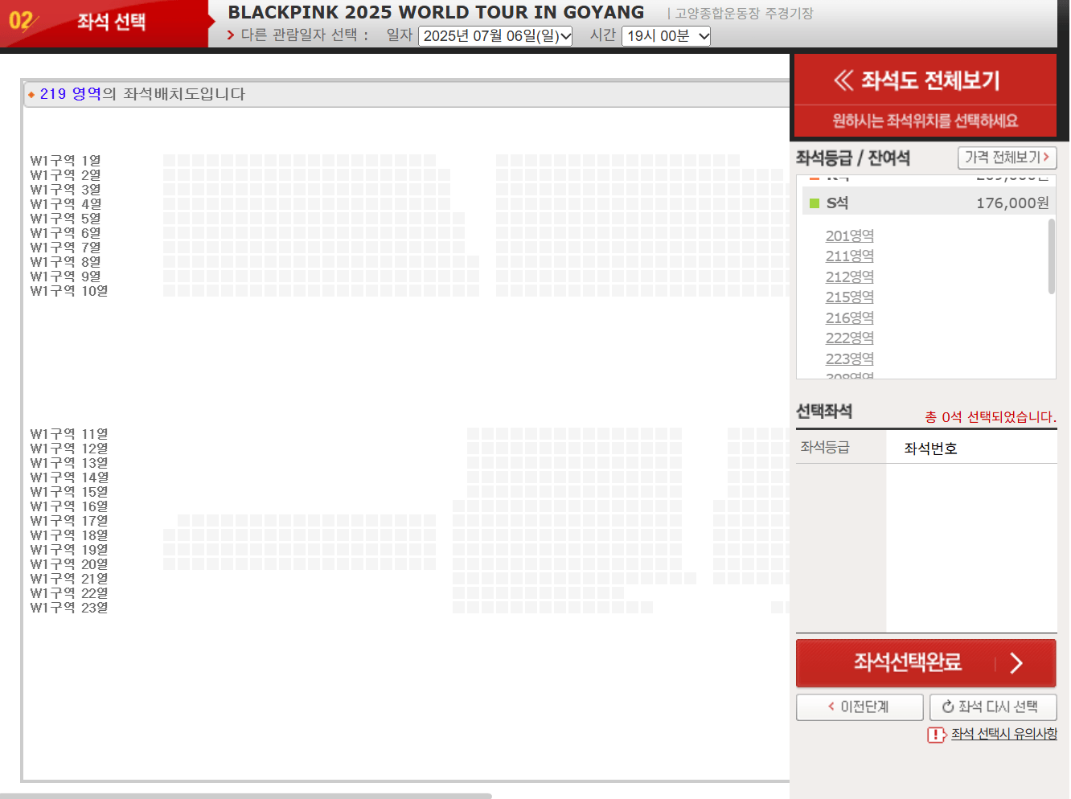Click the refresh icon in 좌석 다시 선택

[x=948, y=707]
